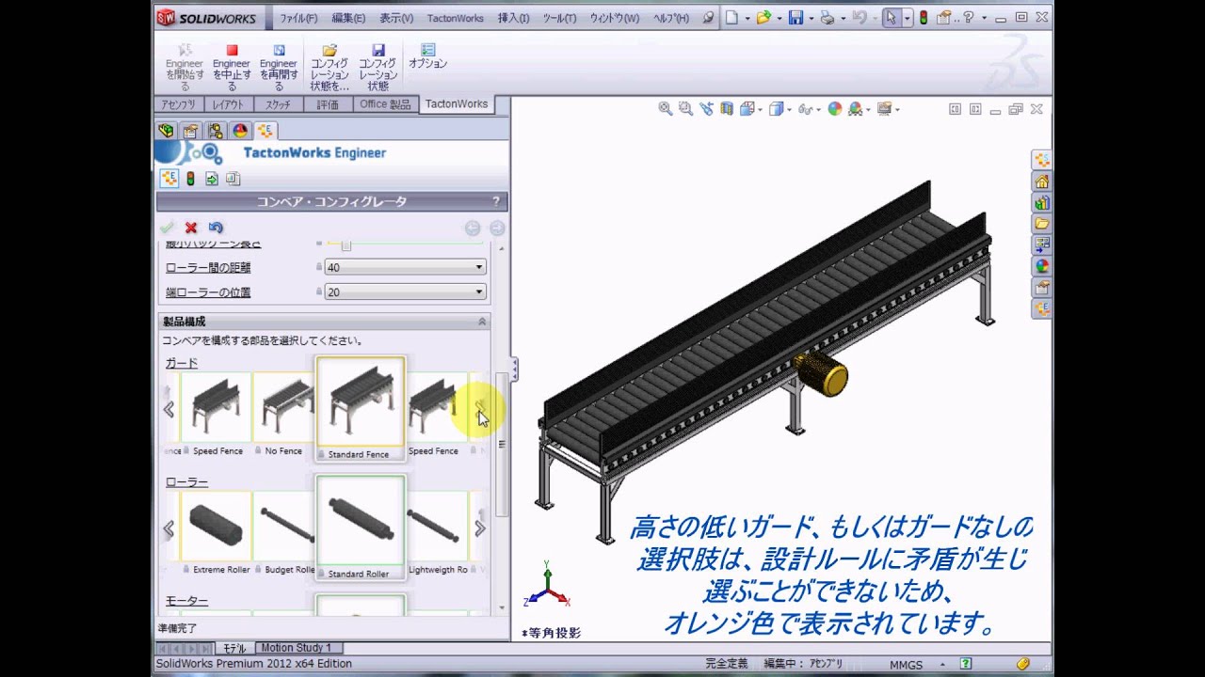Click the Print icon in top toolbar
The image size is (1205, 677).
(x=827, y=18)
